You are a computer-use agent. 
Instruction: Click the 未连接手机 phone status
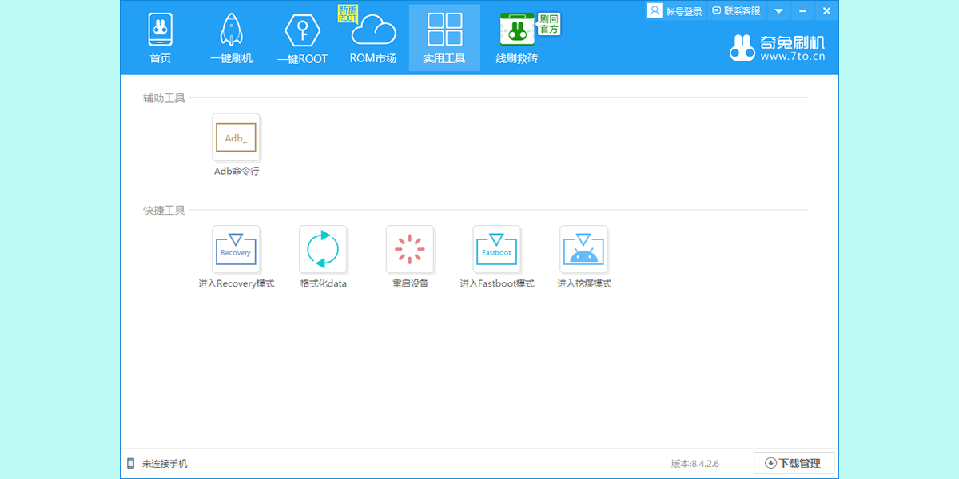[x=158, y=463]
